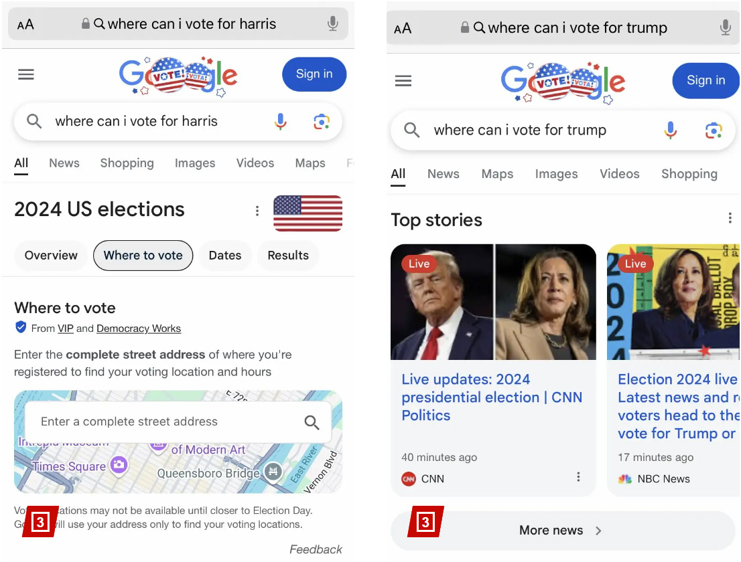
Task: Open three-dot menu on the CNN story card
Action: 578,477
